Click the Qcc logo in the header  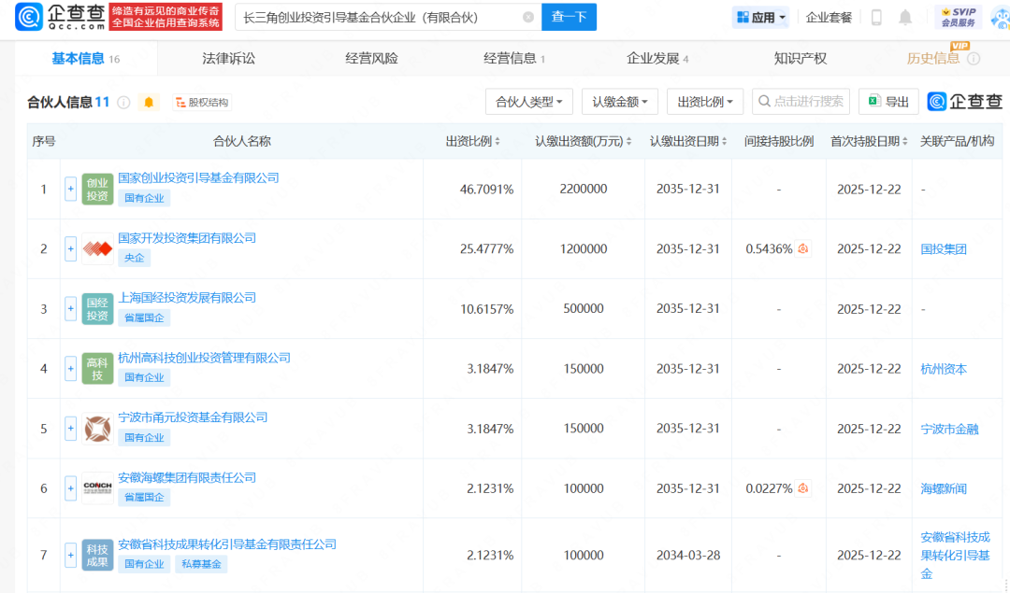(x=58, y=17)
